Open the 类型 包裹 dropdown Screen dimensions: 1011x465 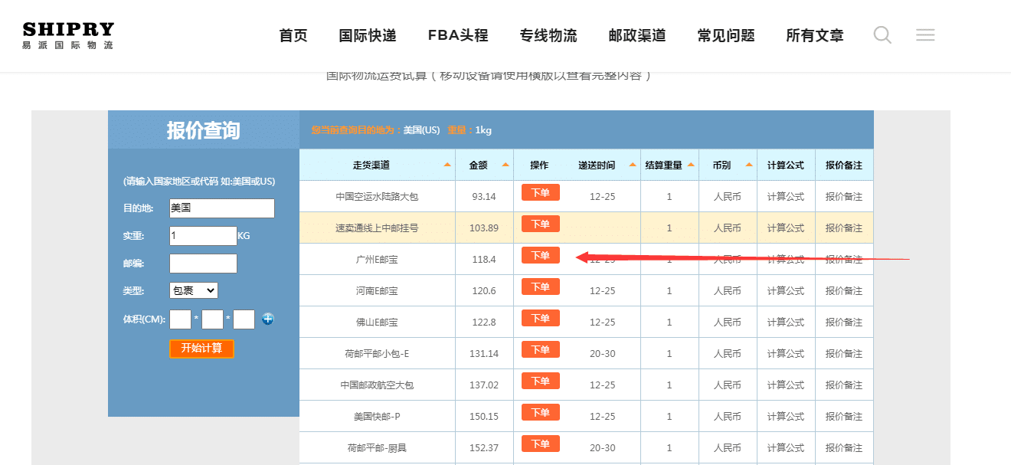pyautogui.click(x=194, y=290)
